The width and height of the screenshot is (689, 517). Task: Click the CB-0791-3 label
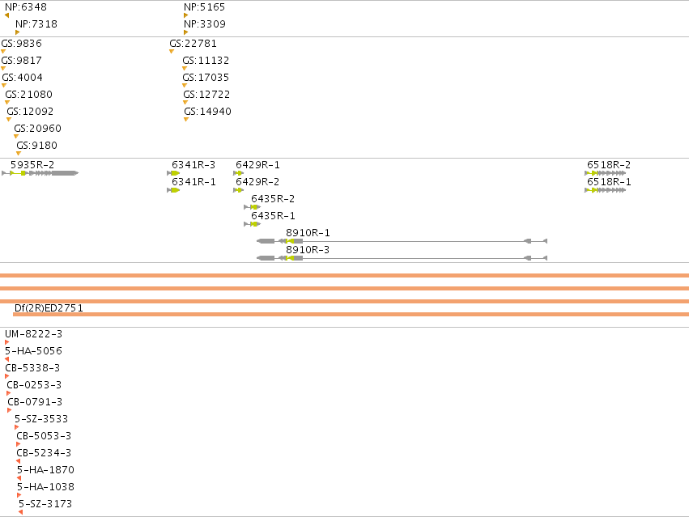click(x=35, y=402)
